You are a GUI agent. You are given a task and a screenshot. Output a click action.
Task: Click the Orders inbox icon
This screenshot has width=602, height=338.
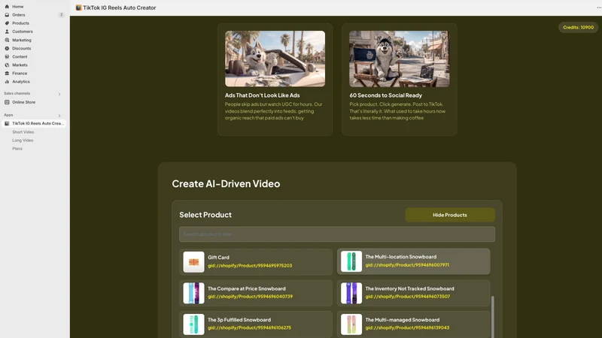click(7, 15)
